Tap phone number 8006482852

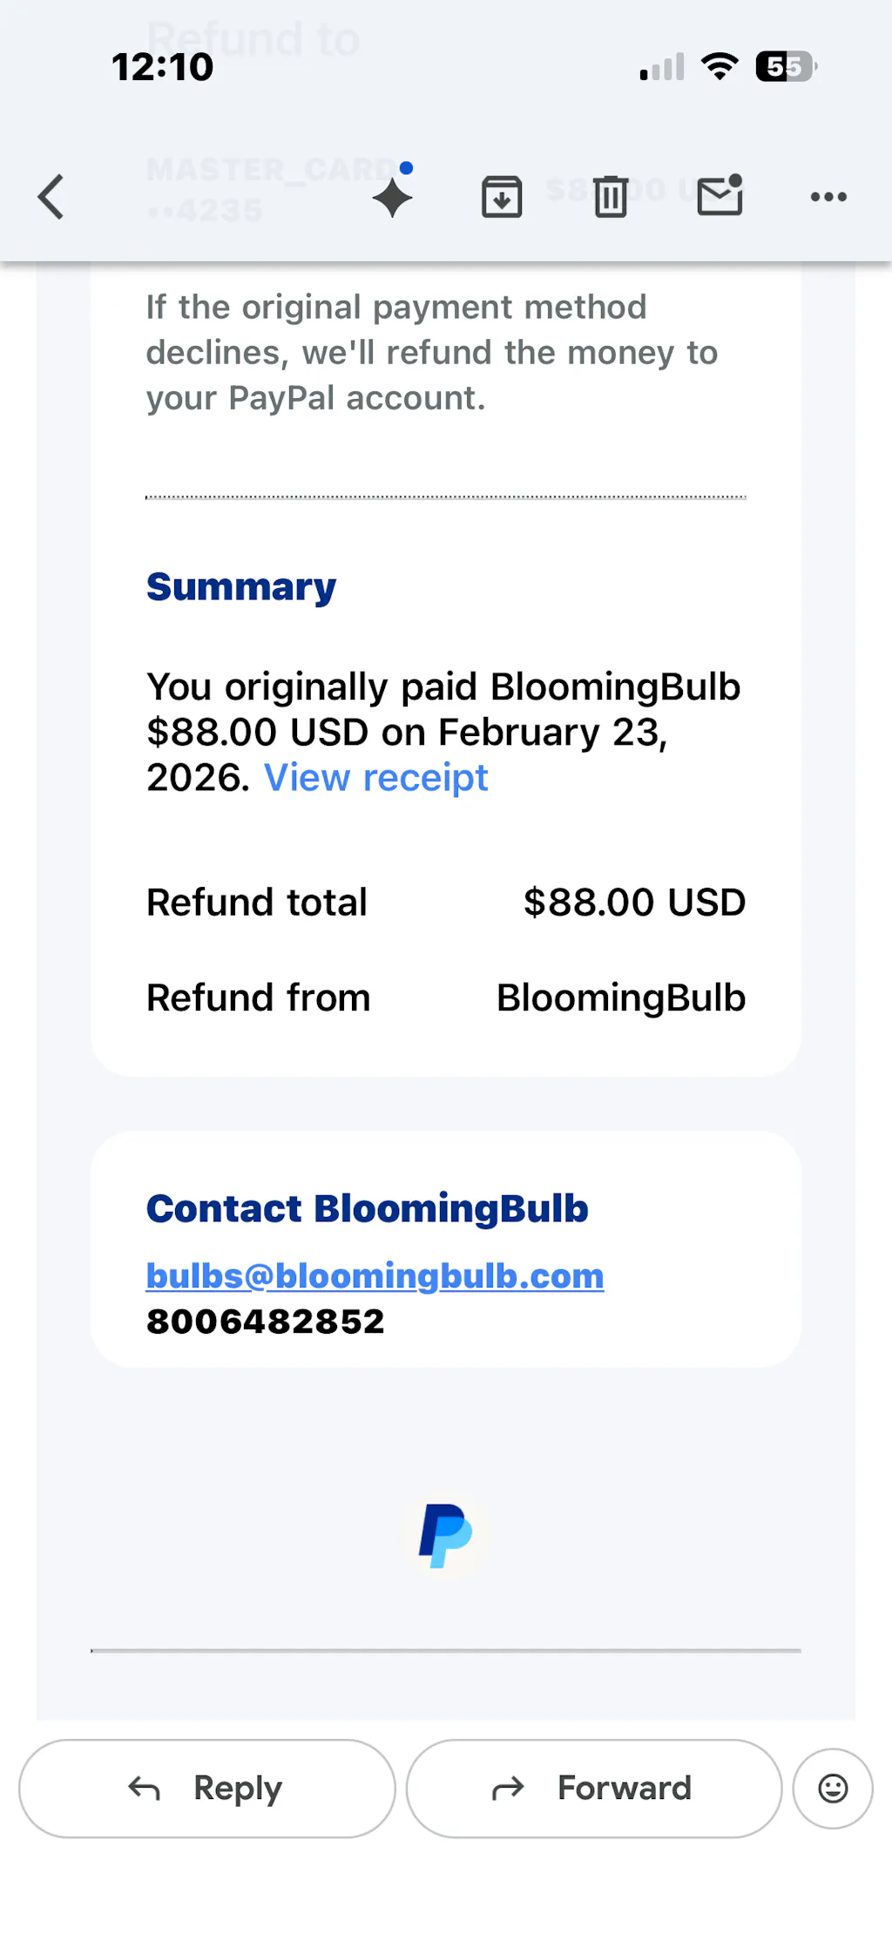point(266,1322)
